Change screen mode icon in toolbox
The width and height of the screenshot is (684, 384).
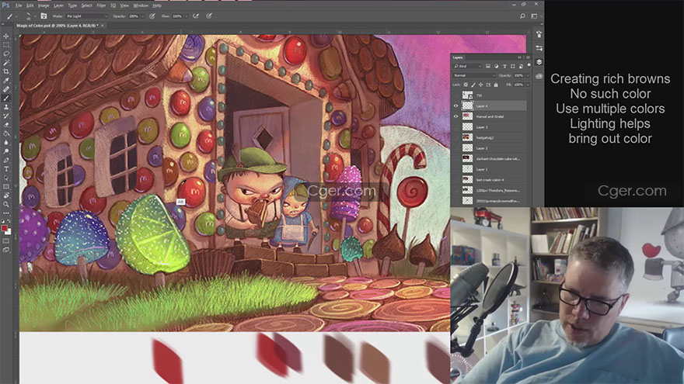click(6, 250)
